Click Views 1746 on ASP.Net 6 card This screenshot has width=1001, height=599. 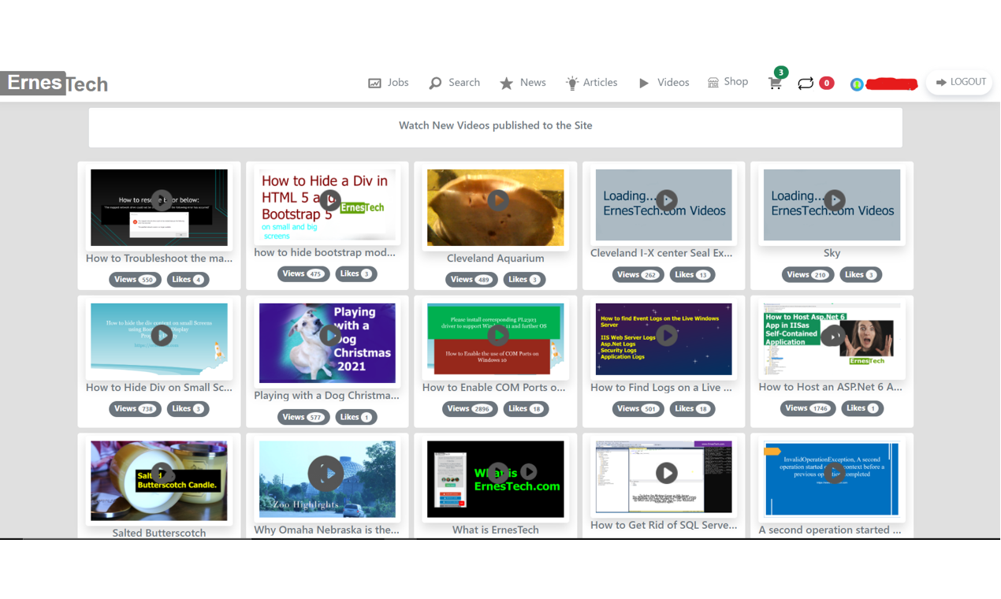pyautogui.click(x=808, y=408)
